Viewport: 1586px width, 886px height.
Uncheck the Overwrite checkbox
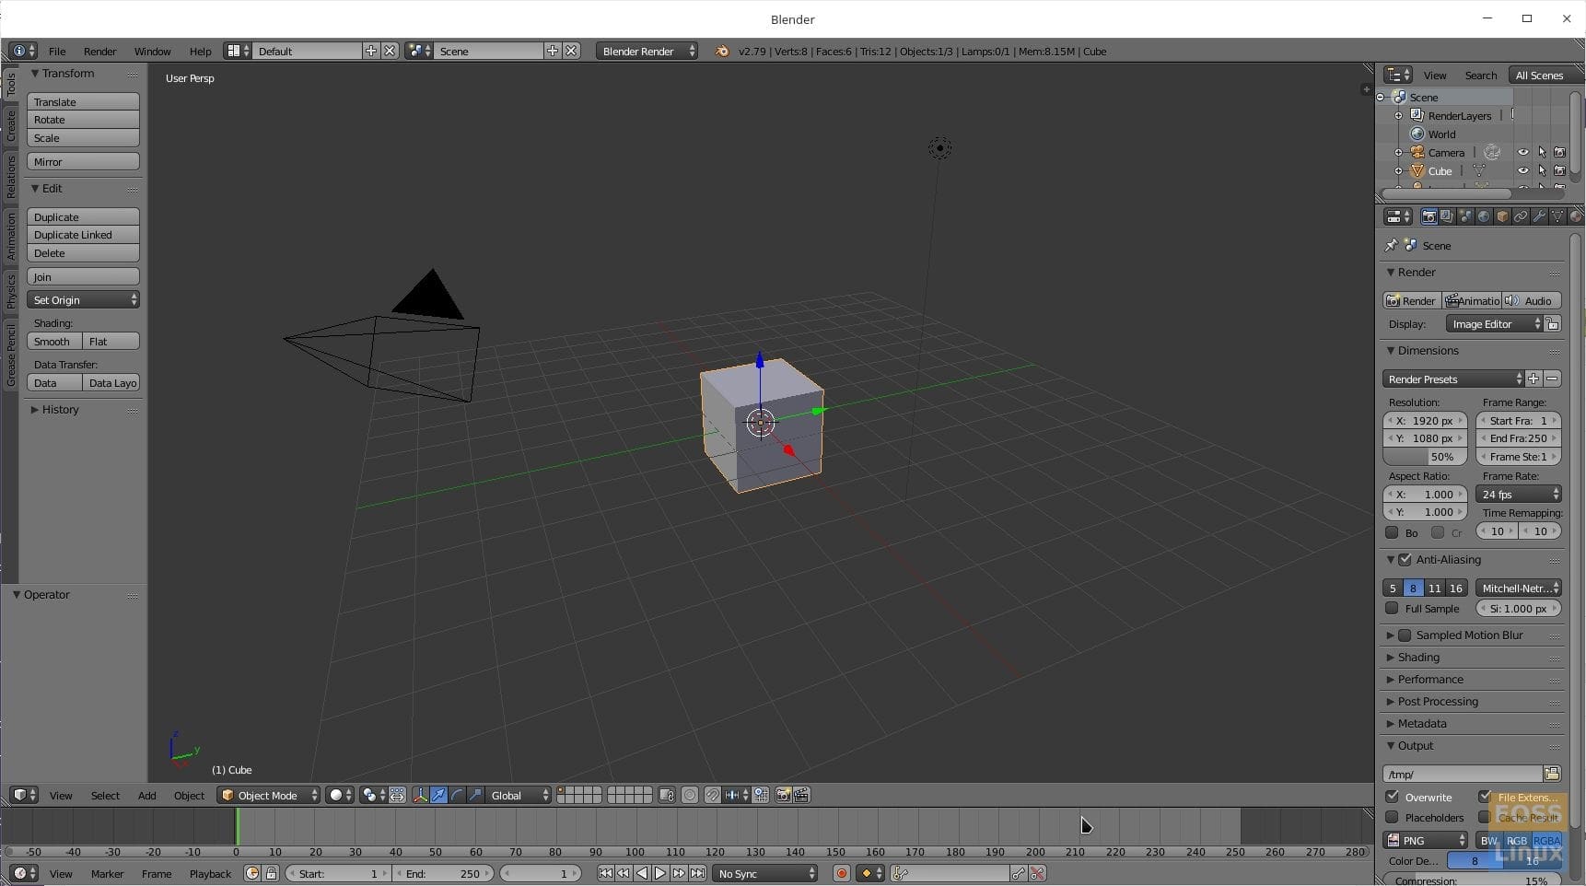tap(1393, 797)
